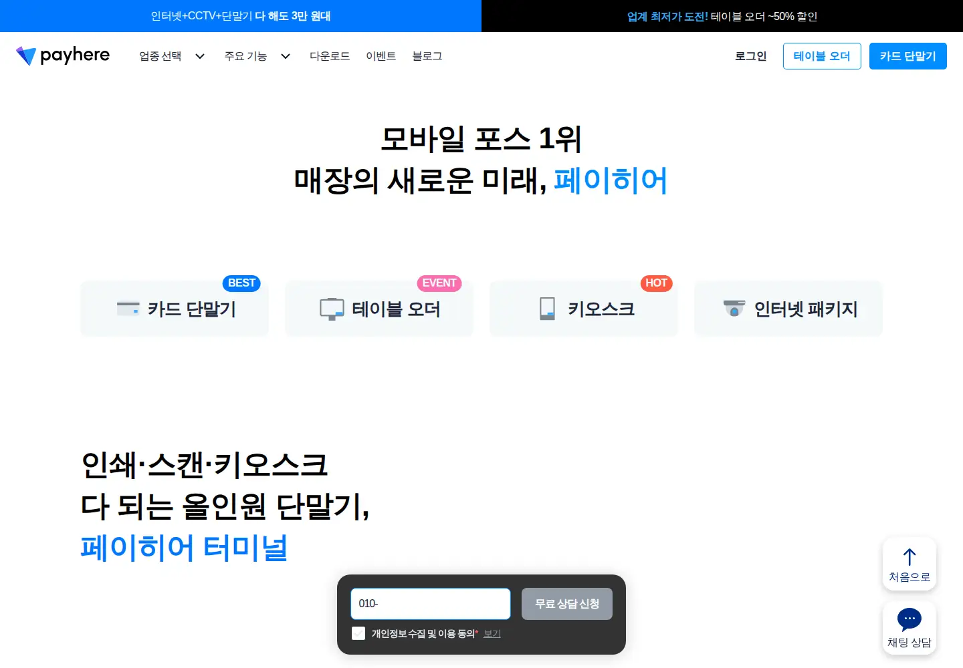Click the chat bubble 채팅 상담 icon
The height and width of the screenshot is (668, 963).
909,620
